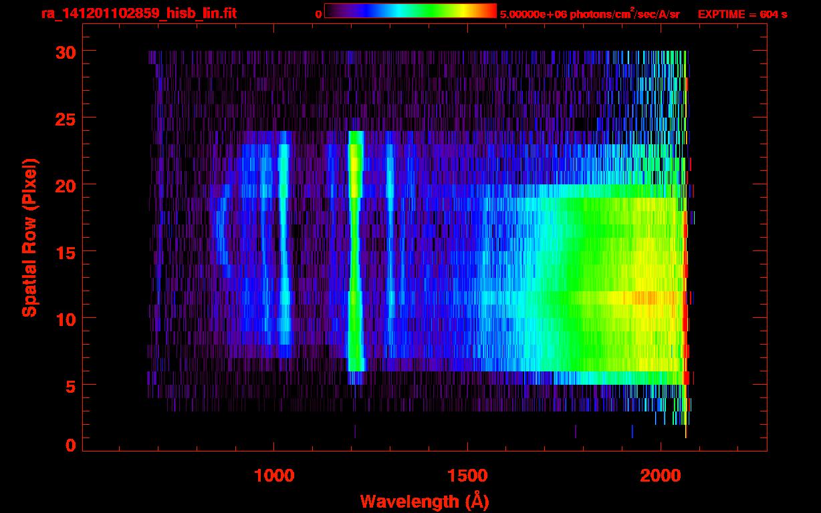Click the EXPTIME = 604 s text
This screenshot has width=821, height=513.
(x=742, y=14)
